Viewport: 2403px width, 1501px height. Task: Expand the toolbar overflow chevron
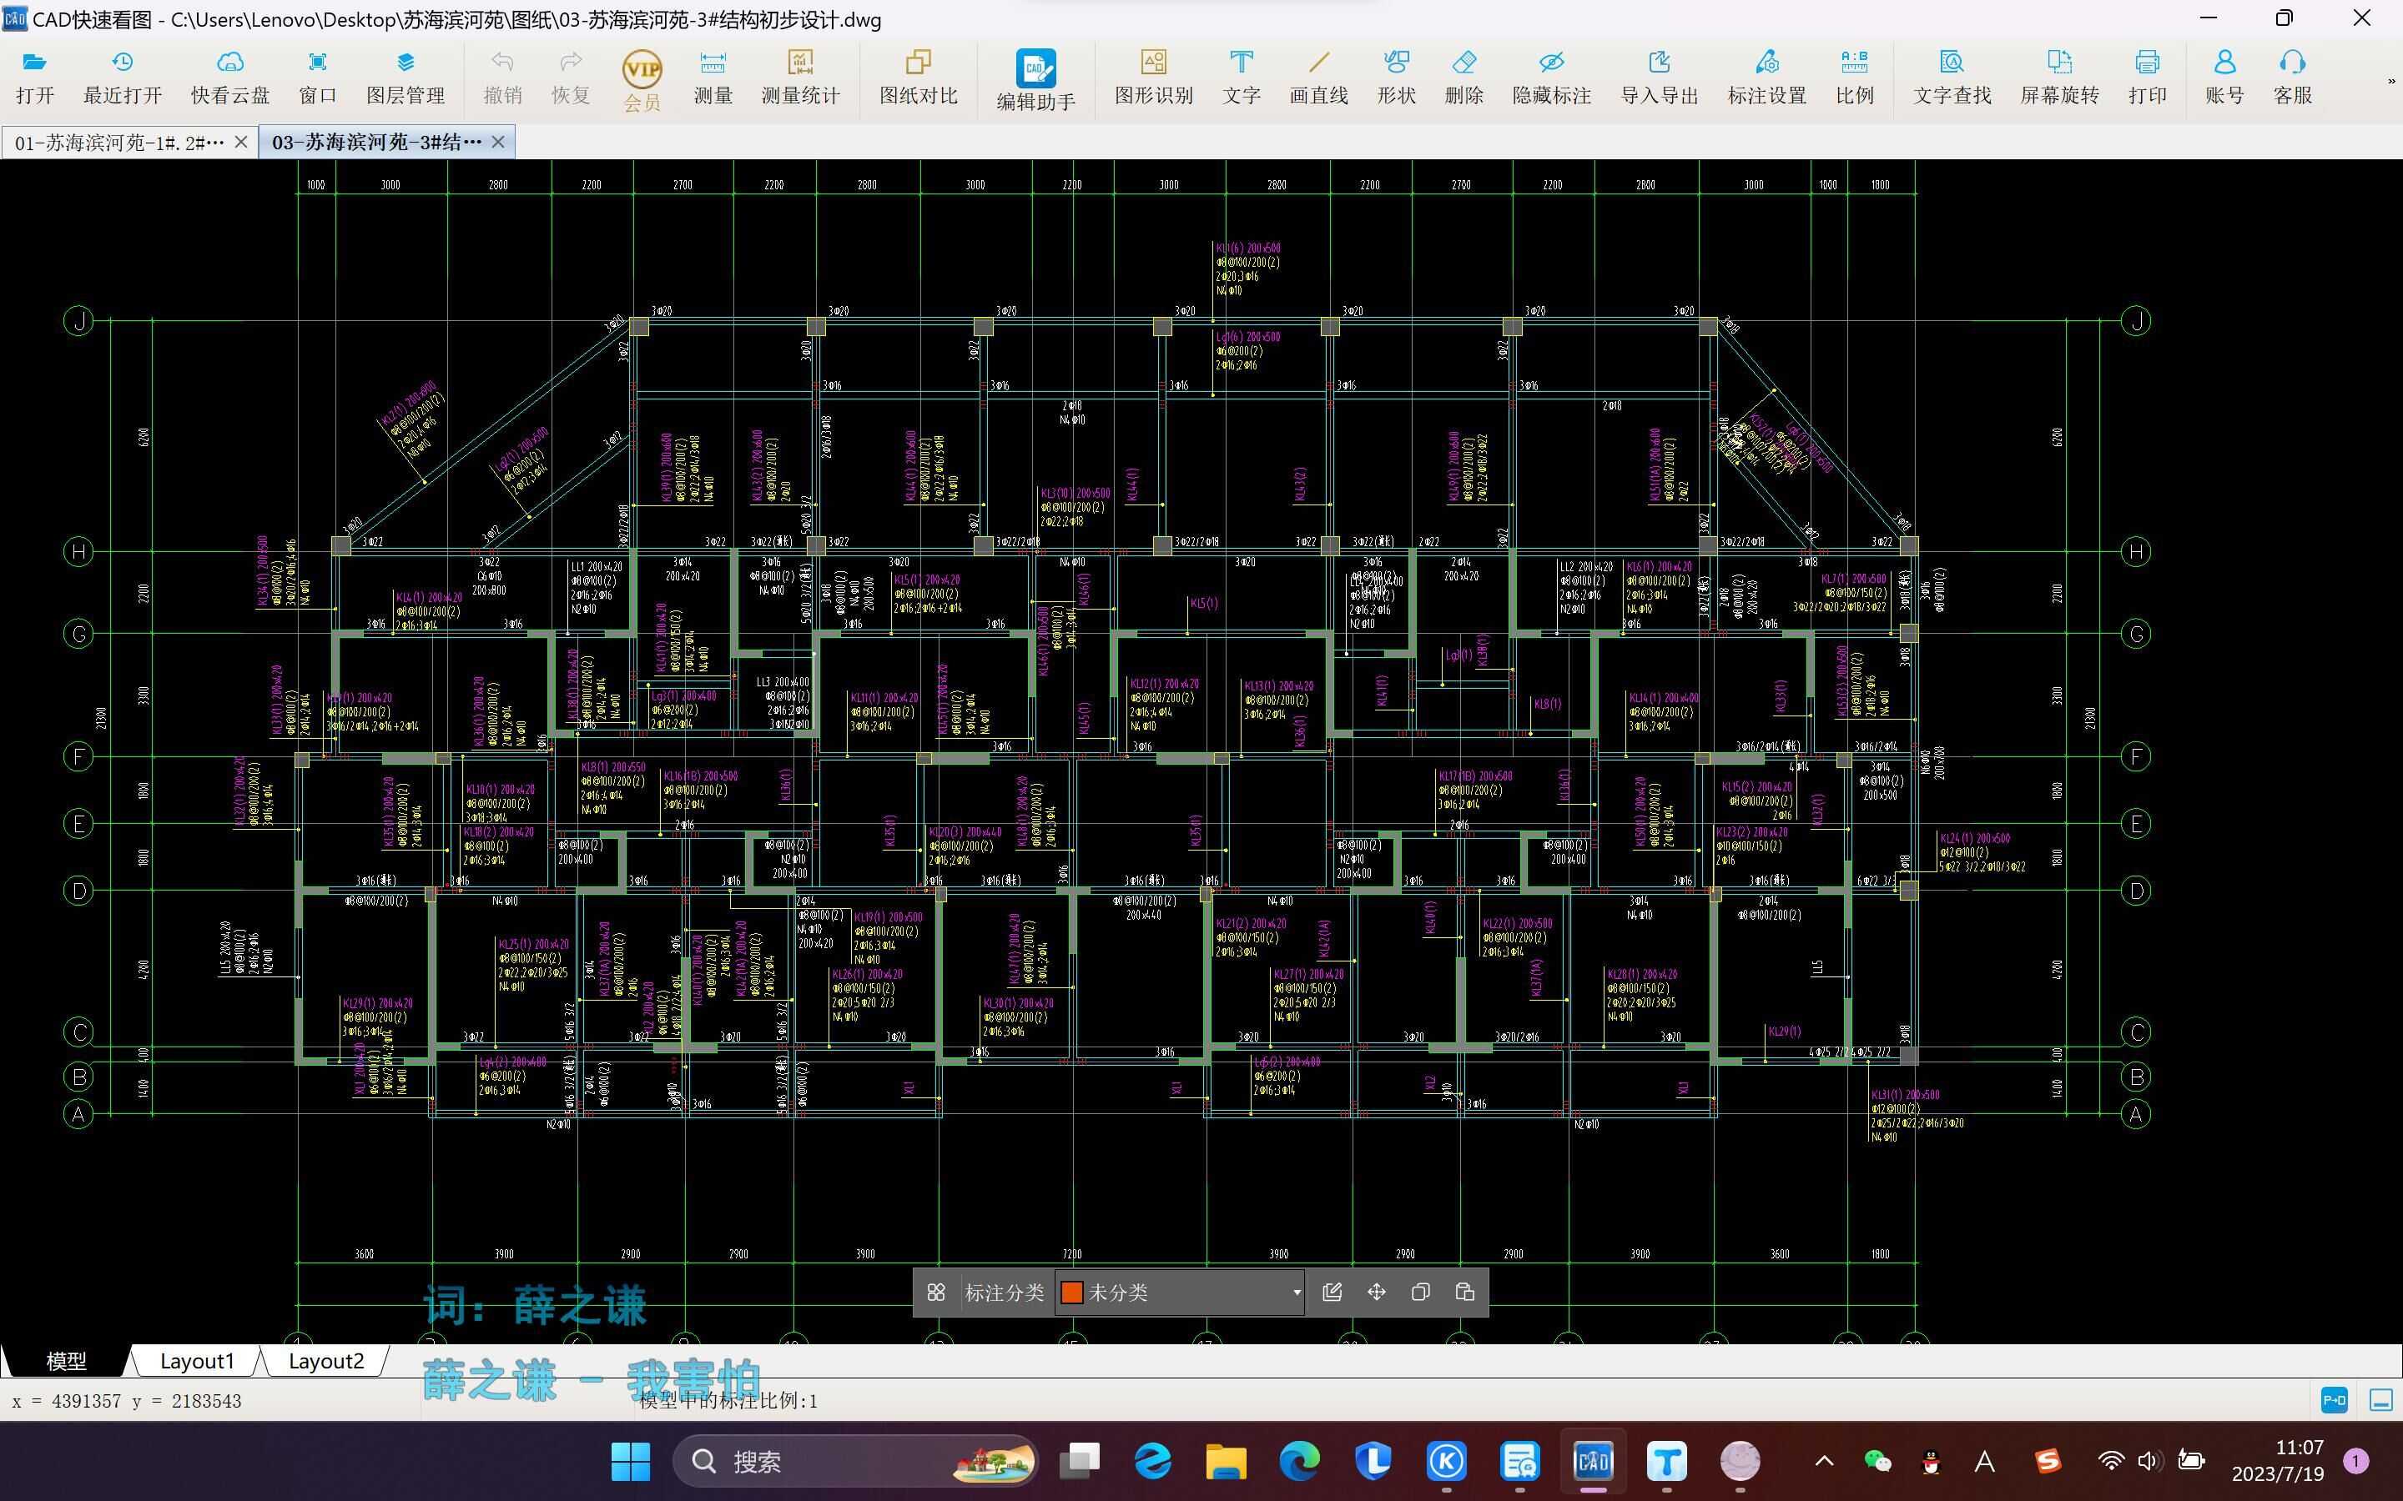point(2391,82)
